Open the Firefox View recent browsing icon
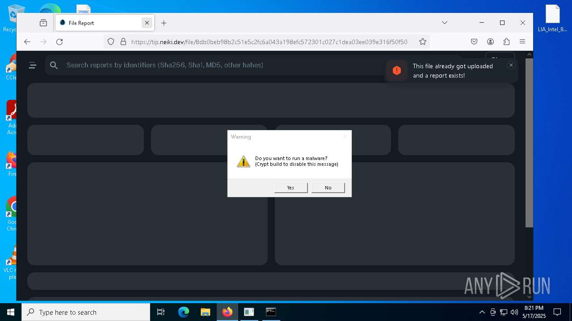This screenshot has width=572, height=321. click(43, 23)
